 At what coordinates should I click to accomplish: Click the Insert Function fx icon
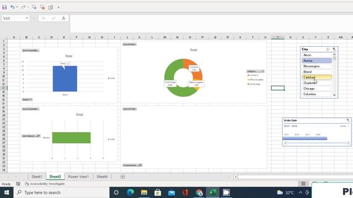[64, 18]
